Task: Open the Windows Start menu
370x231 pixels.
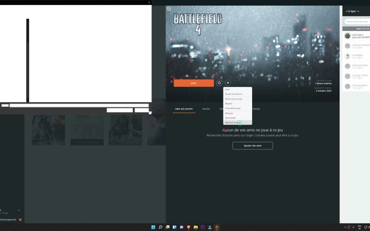Action: (153, 227)
